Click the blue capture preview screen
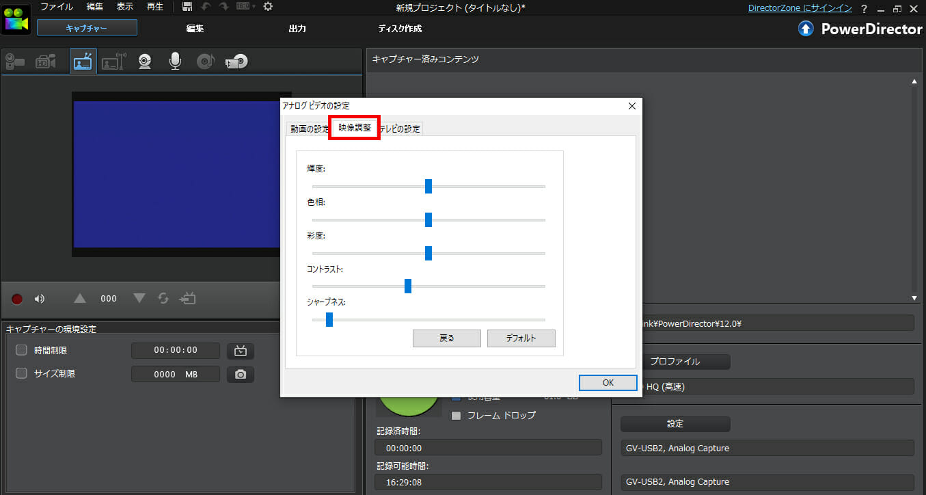 pos(176,174)
